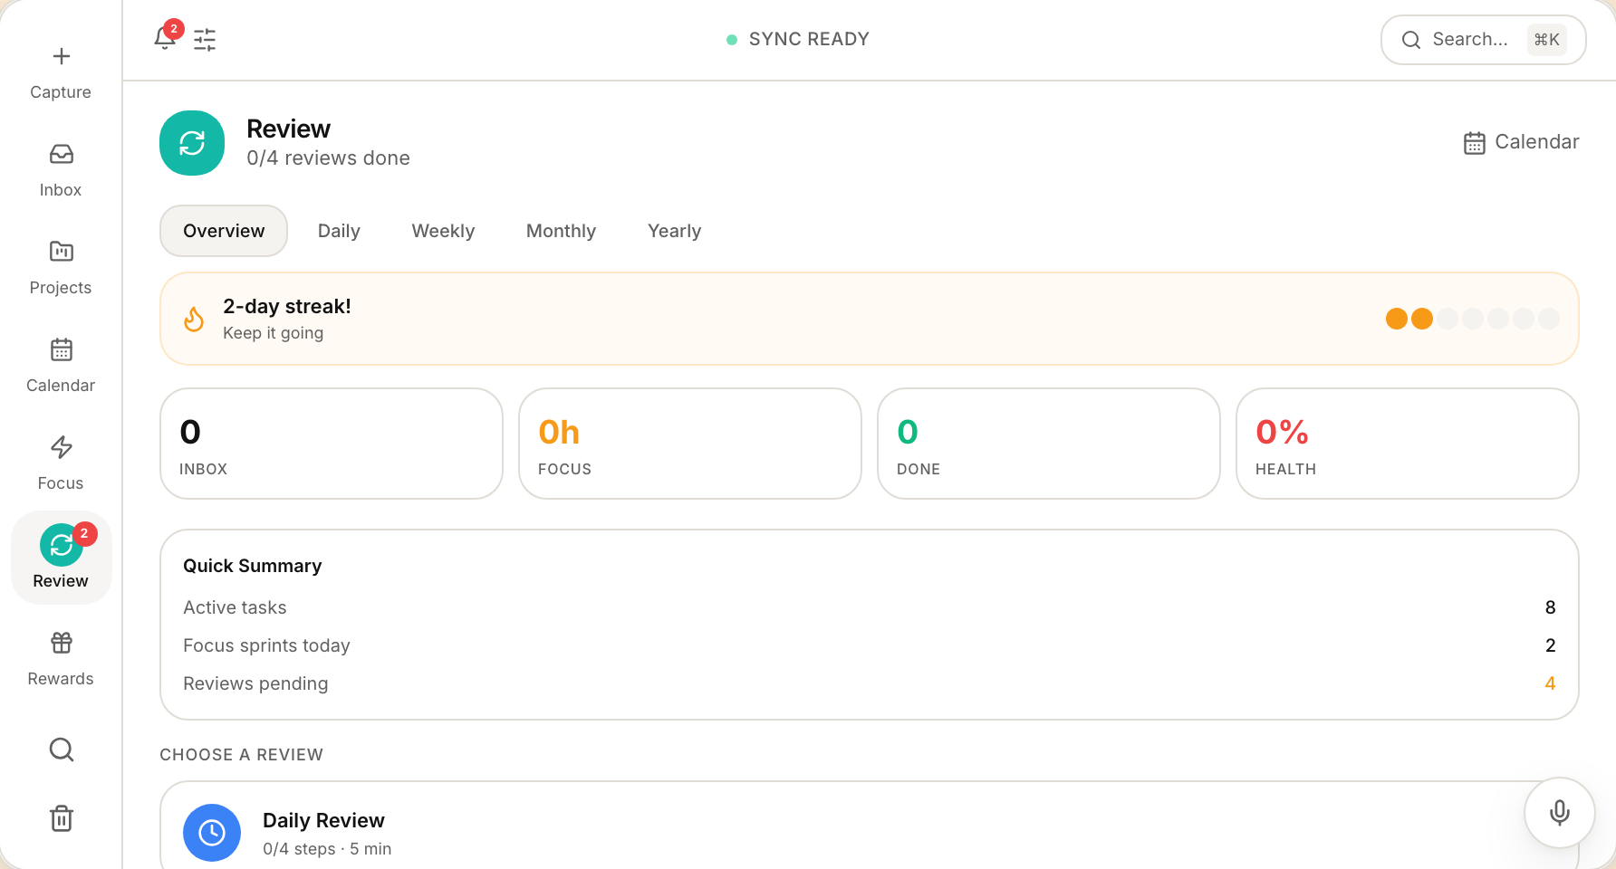Image resolution: width=1616 pixels, height=869 pixels.
Task: Open the Monthly review tab
Action: pyautogui.click(x=561, y=231)
